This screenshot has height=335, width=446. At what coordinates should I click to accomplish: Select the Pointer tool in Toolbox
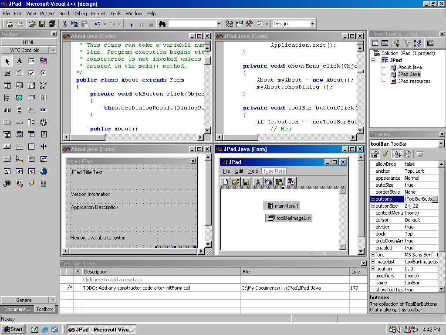click(x=7, y=61)
